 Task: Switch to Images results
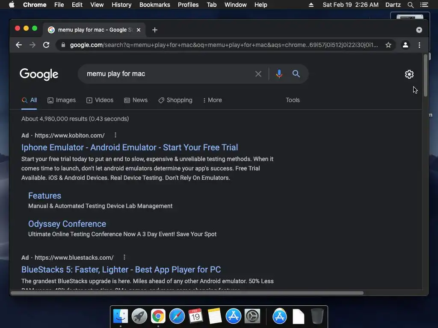(62, 100)
